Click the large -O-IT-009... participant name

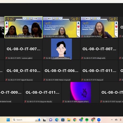pyautogui.click(x=11, y=92)
